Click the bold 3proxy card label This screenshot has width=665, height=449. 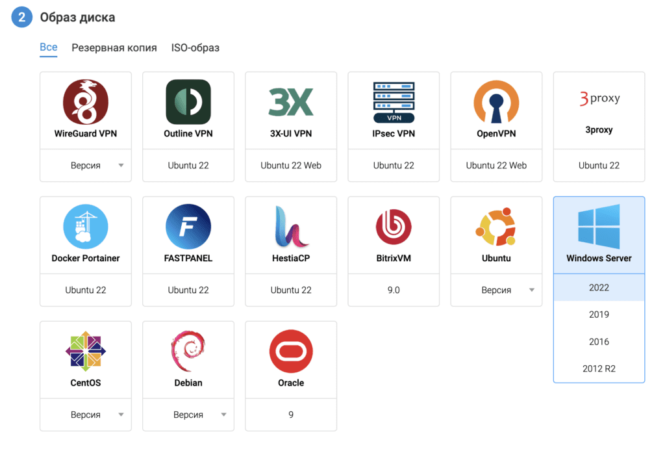[599, 130]
